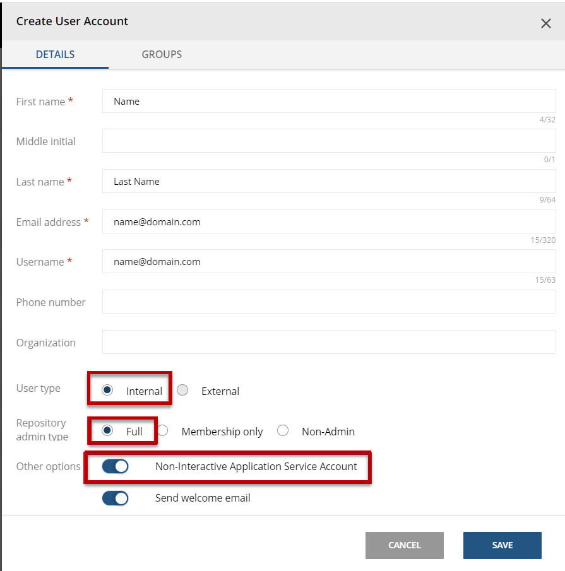
Task: Click into the First name field
Action: [x=328, y=100]
